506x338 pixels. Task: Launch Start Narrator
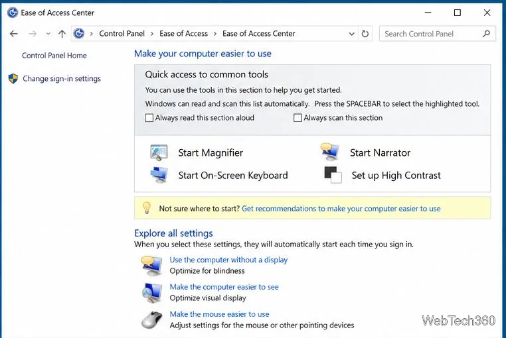pos(380,152)
